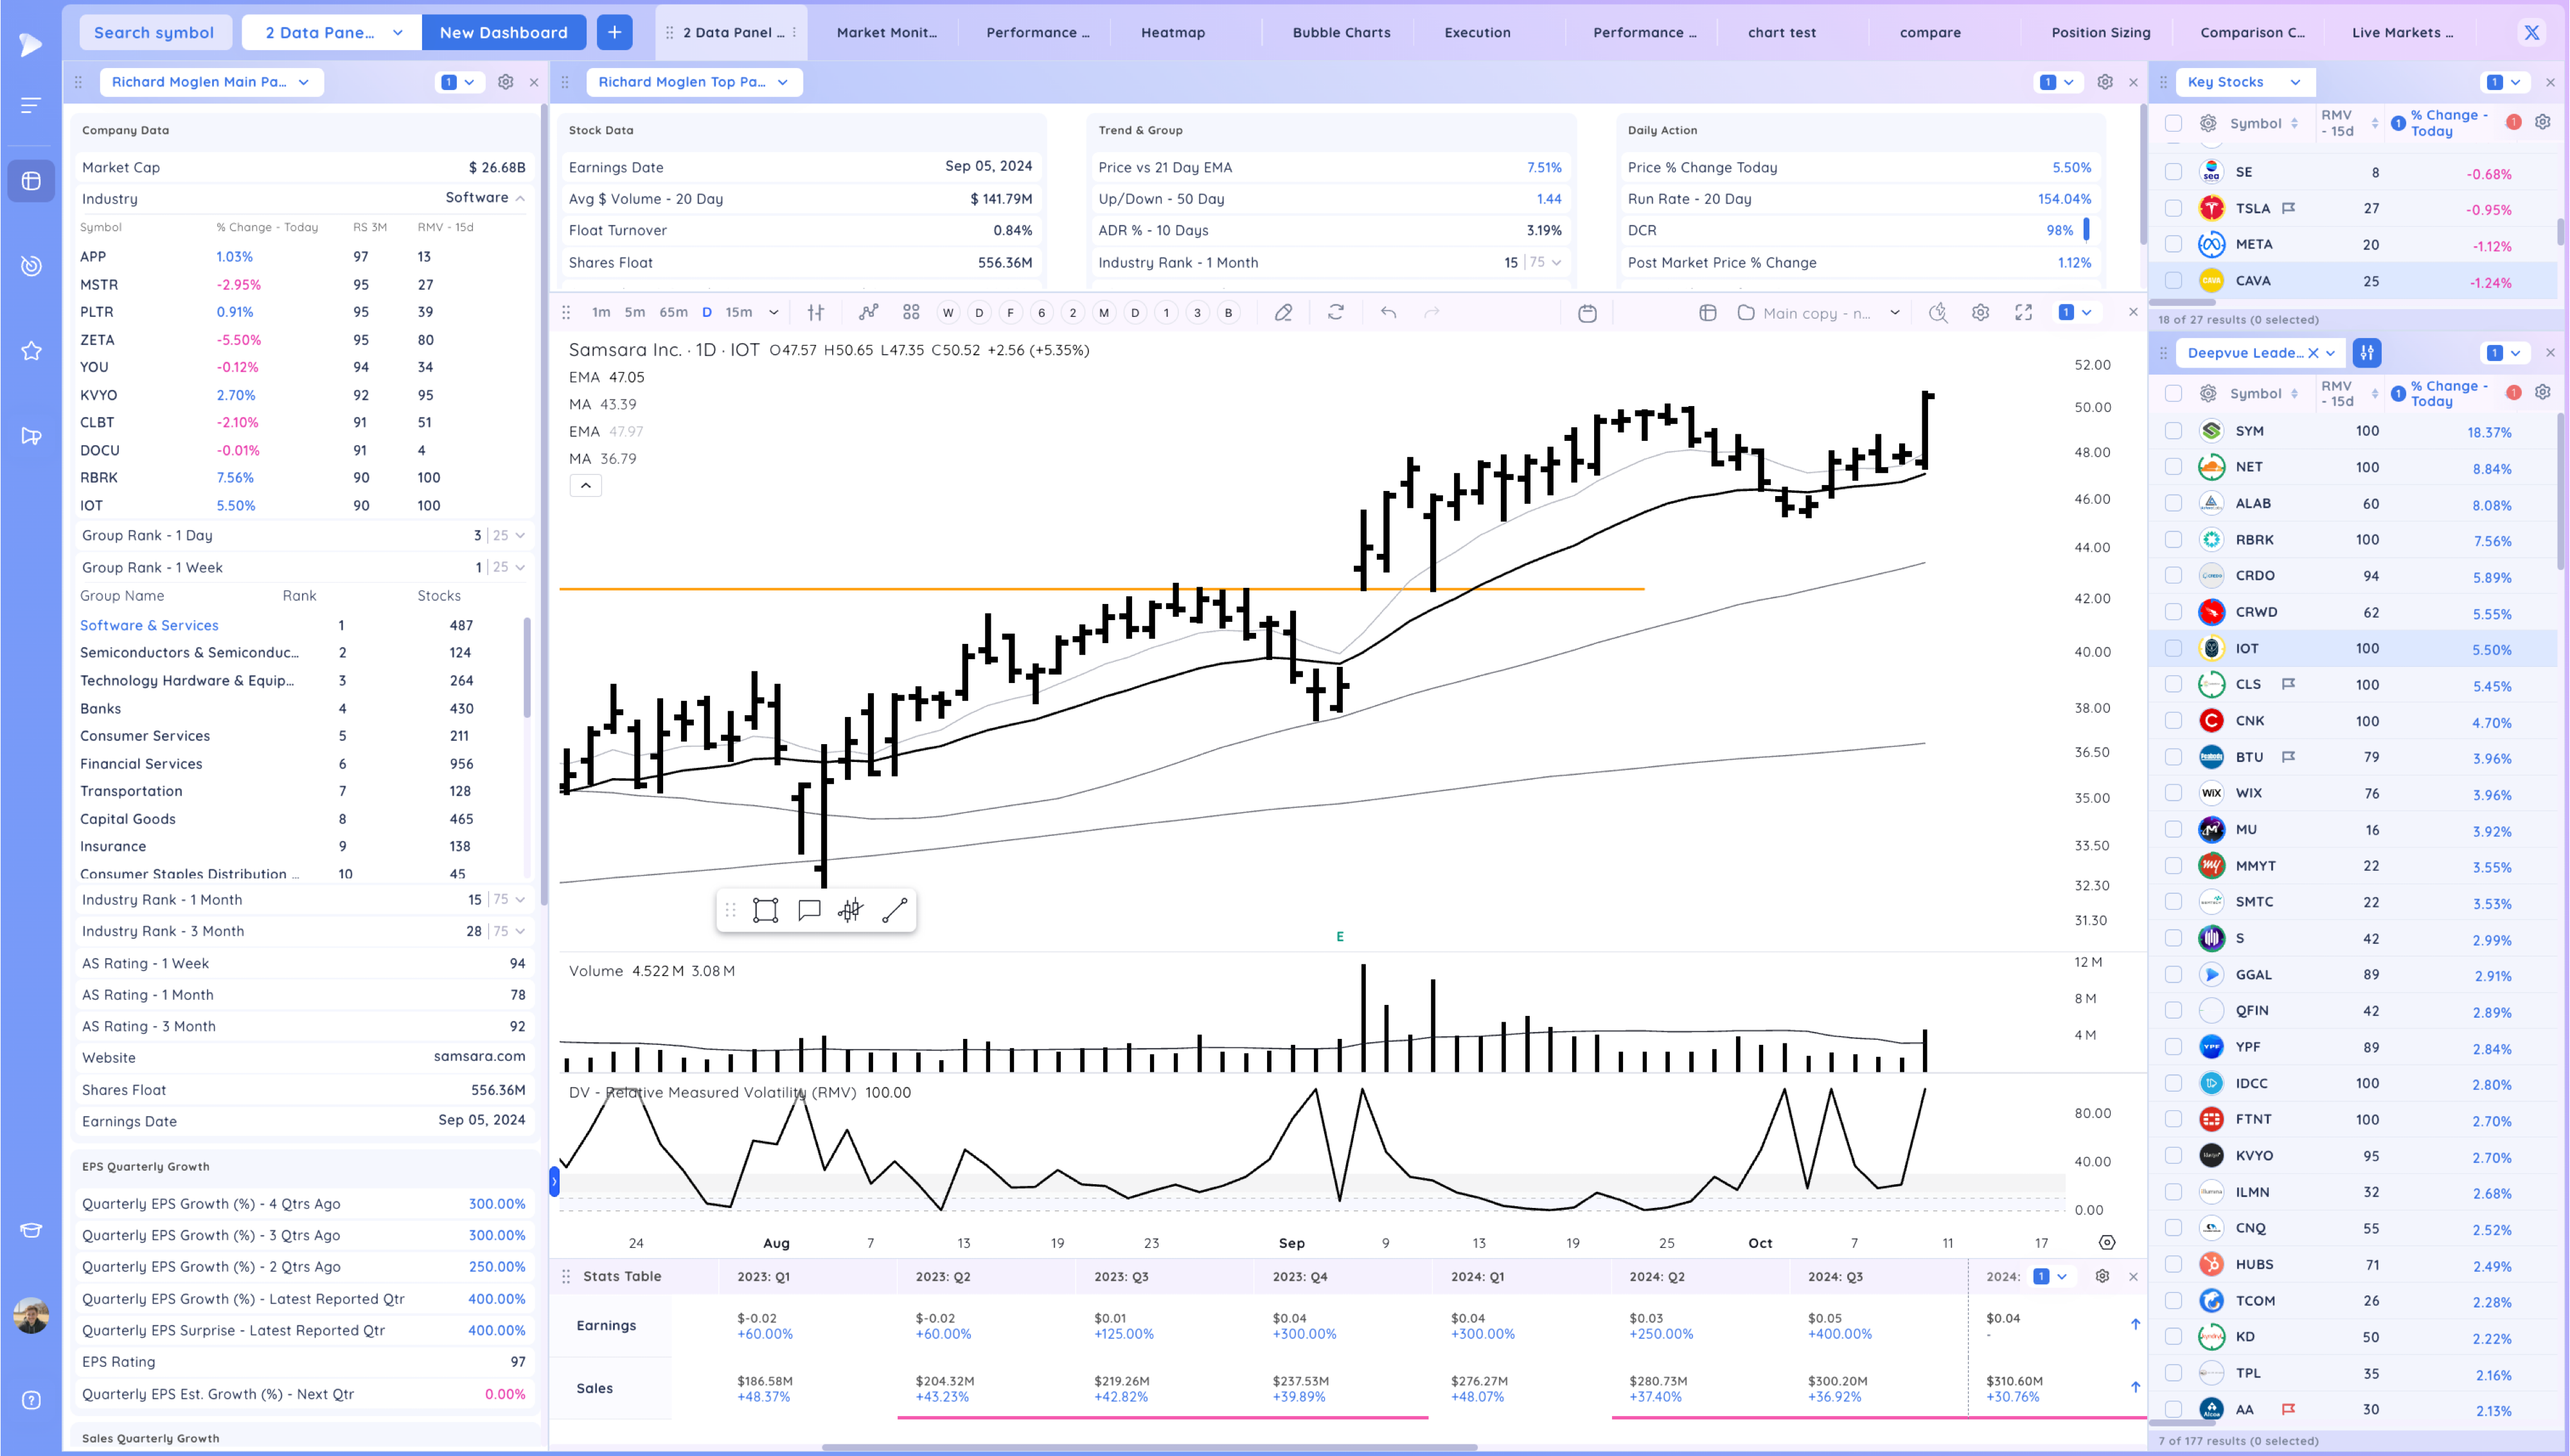Collapse the Industry Software expander

520,198
